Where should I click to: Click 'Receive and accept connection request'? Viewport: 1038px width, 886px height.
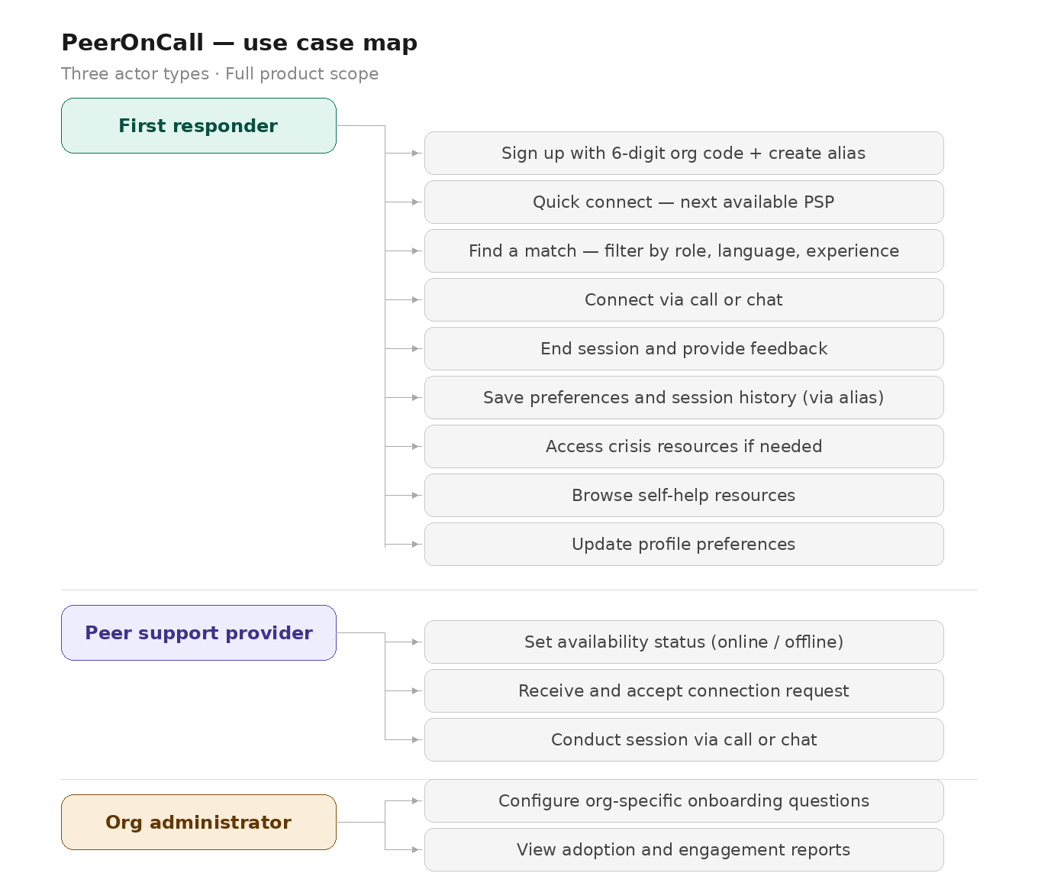click(684, 691)
